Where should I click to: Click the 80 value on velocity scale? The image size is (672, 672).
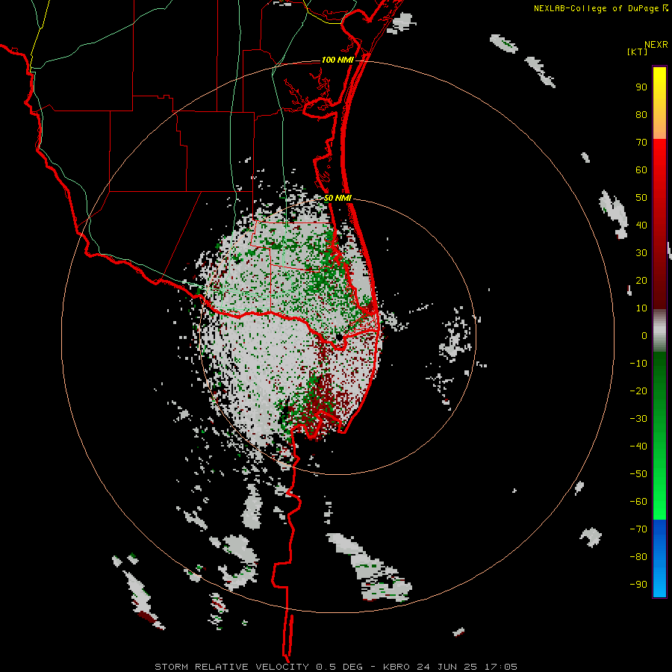(x=641, y=115)
